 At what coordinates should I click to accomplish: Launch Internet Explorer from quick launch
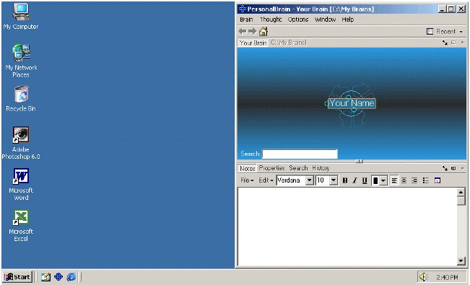(71, 276)
